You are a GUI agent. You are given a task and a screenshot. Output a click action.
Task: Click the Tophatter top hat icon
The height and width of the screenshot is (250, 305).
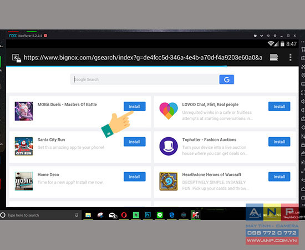pos(169,146)
